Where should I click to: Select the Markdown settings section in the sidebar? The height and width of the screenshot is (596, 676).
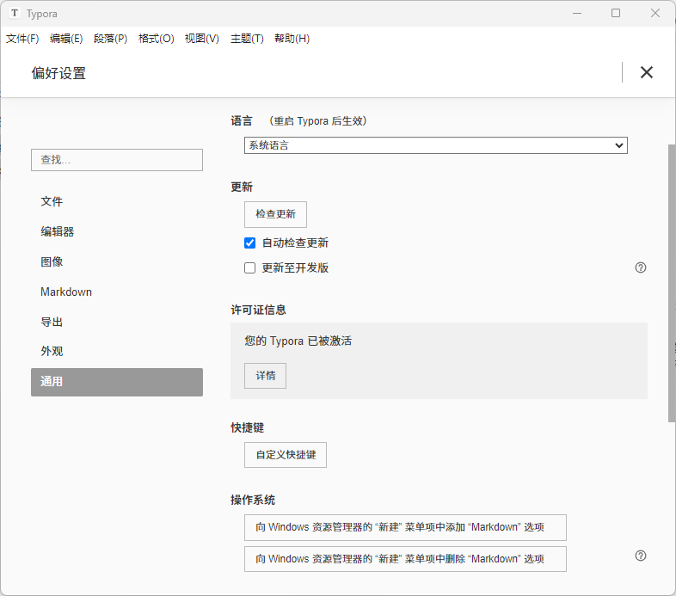coord(66,292)
